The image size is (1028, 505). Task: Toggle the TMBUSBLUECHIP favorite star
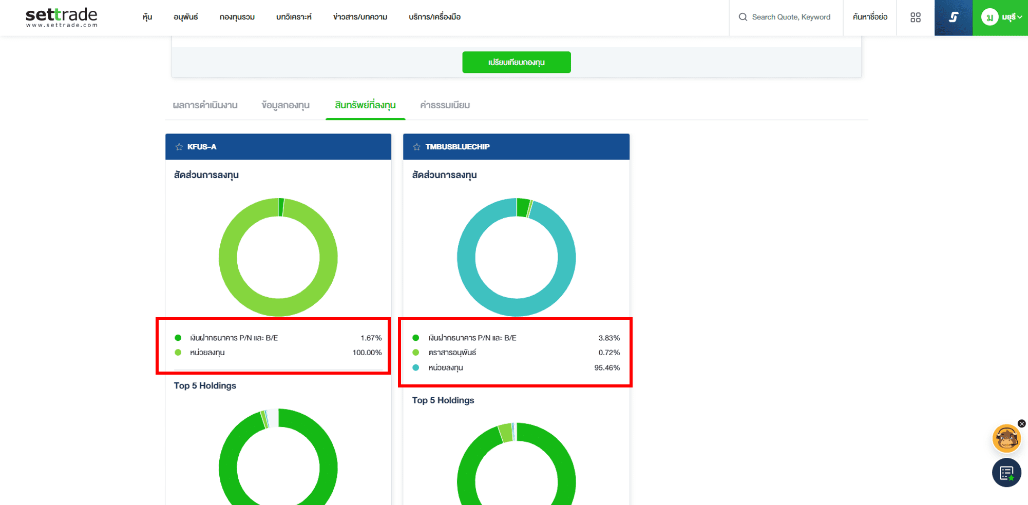[416, 147]
